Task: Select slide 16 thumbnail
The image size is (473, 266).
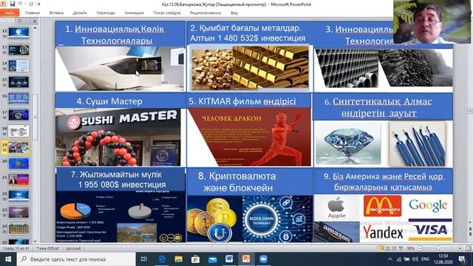Action: (18, 98)
